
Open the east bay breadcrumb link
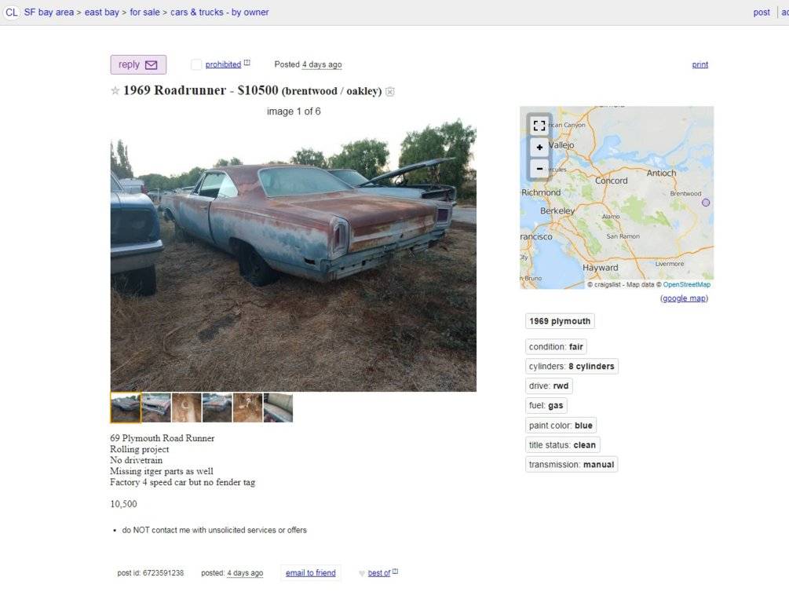point(101,12)
